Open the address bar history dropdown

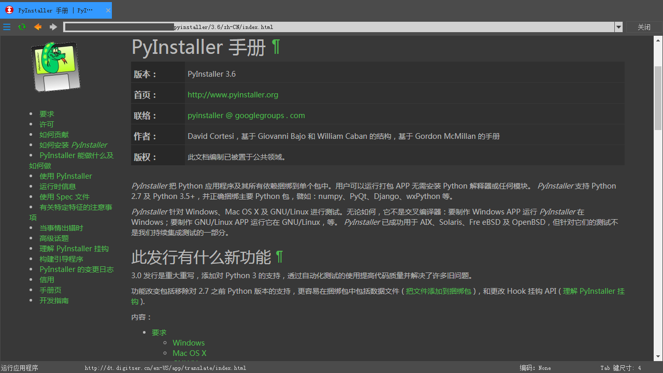[x=618, y=27]
